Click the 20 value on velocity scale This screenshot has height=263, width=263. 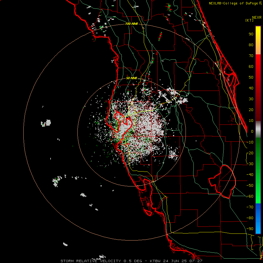click(251, 110)
